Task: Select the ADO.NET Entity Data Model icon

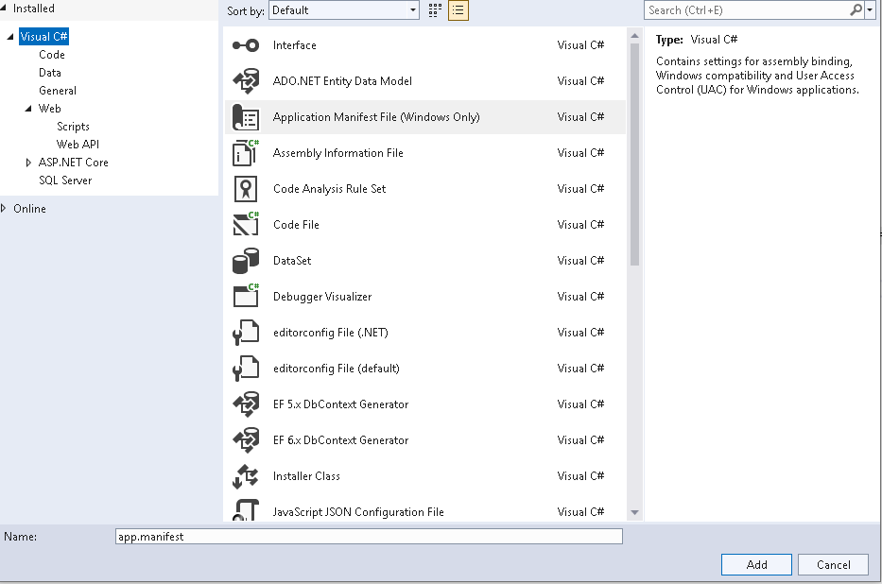Action: click(246, 81)
